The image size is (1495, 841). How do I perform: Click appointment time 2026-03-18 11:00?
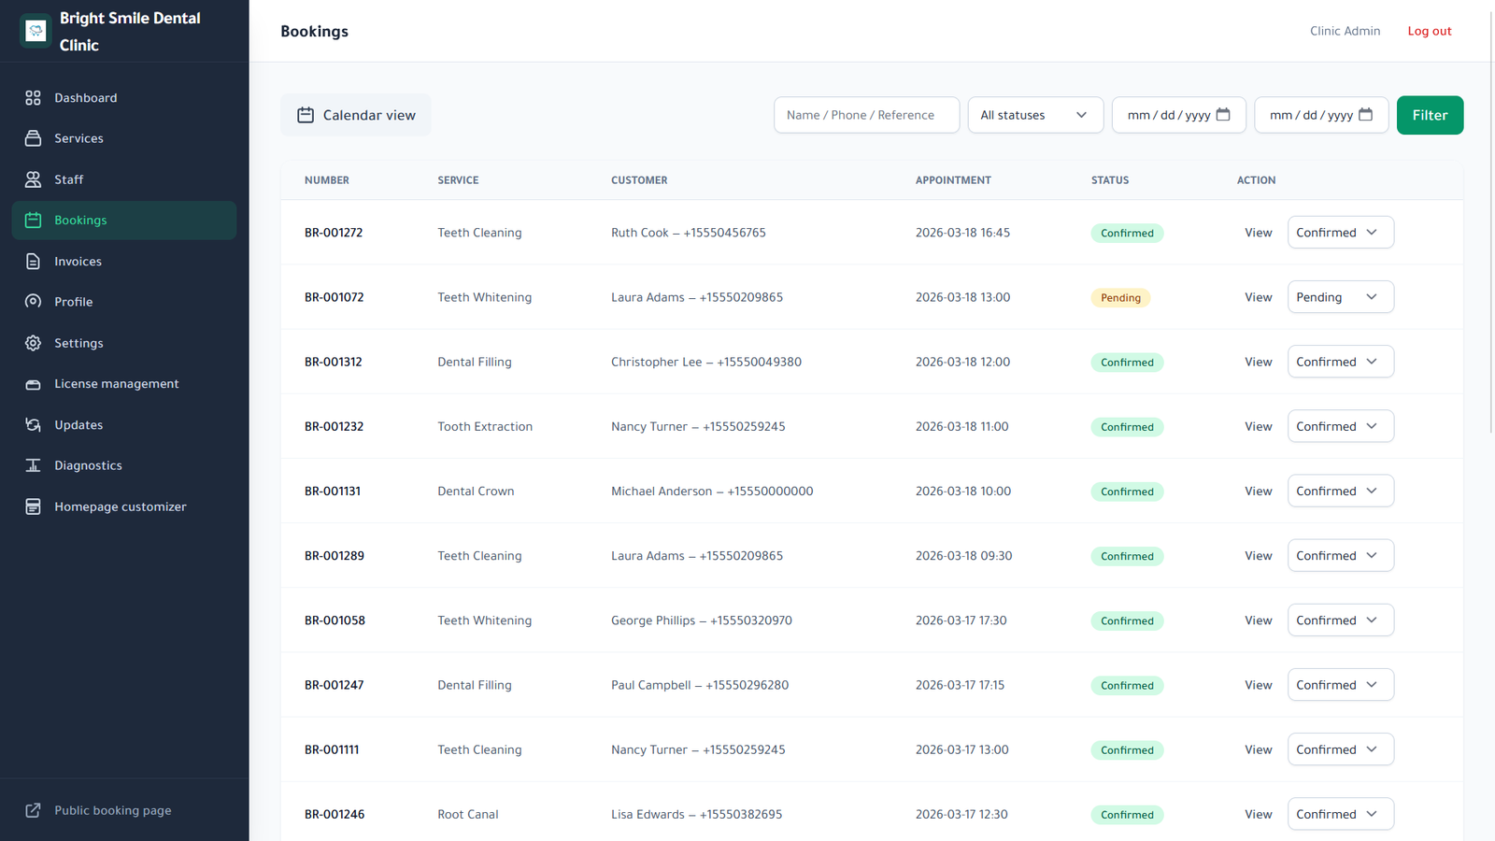tap(961, 426)
